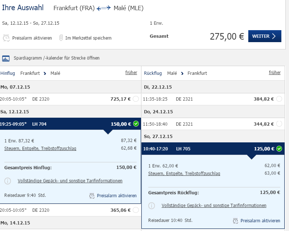289x231 pixels.
Task: Click Reisedauer 10:40 Std. text
Action: (170, 220)
